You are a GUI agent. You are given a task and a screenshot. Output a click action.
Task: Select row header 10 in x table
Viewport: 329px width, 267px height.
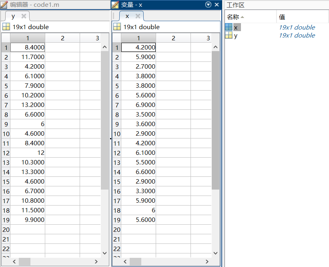[116, 134]
